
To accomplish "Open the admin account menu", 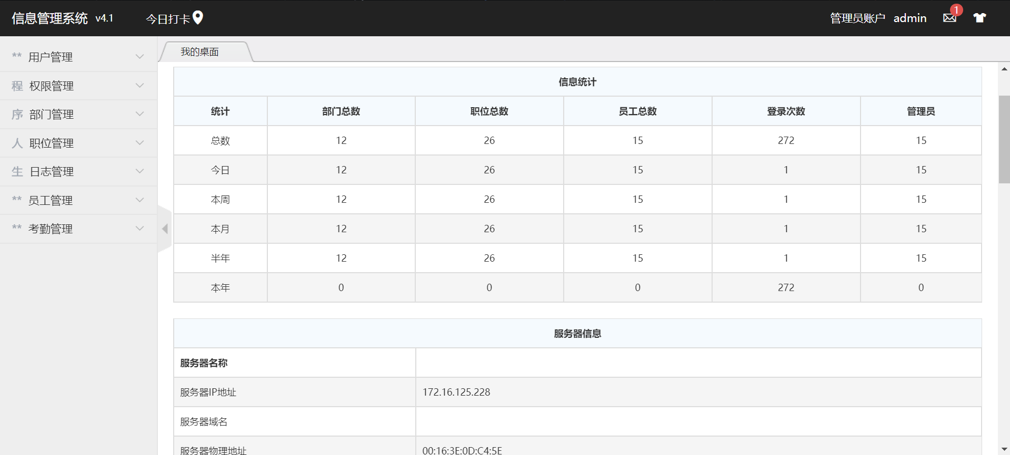I will [910, 18].
